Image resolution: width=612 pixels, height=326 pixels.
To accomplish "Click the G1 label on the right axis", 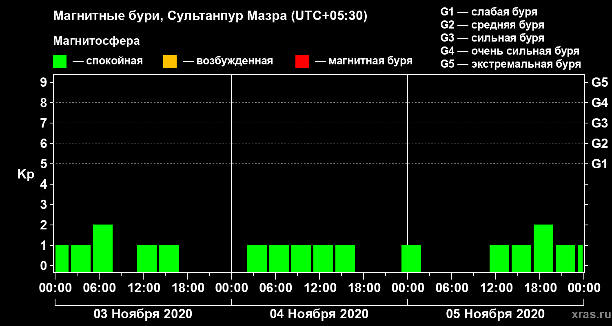I will tap(599, 164).
